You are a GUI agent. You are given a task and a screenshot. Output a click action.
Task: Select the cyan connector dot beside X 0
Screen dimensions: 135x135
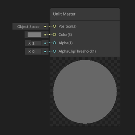pos(45,51)
